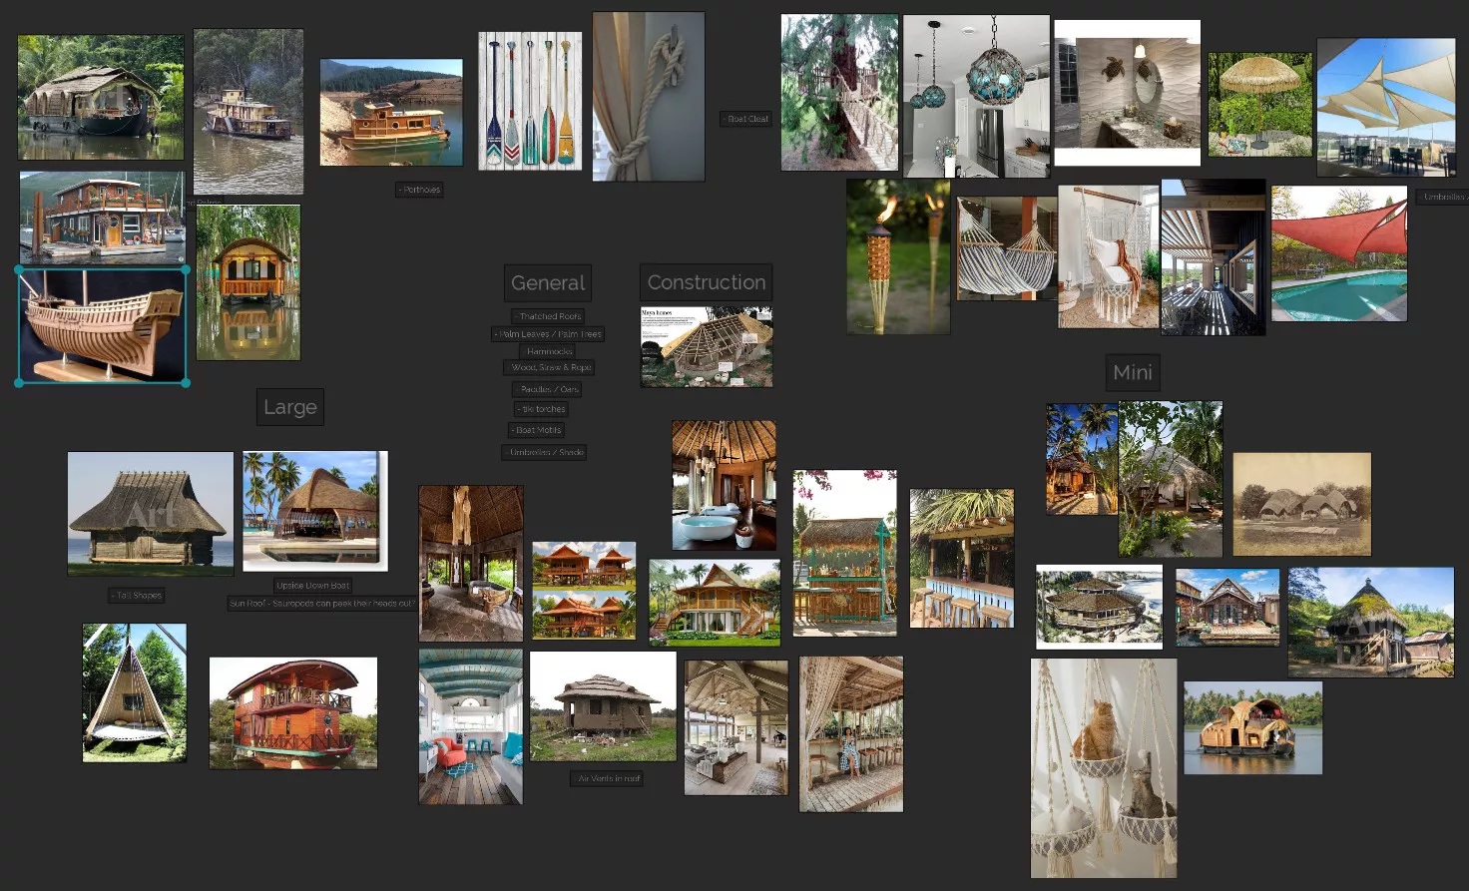Select the 'Large' section label

pyautogui.click(x=289, y=407)
